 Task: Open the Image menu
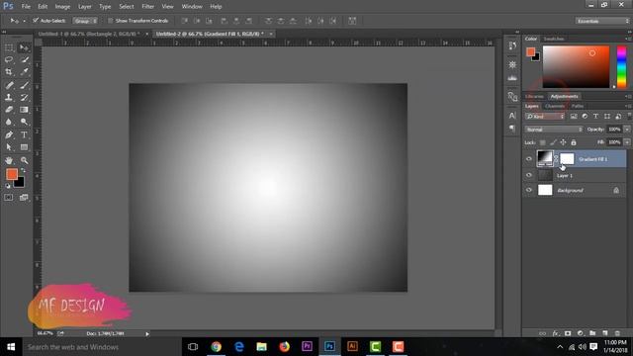pyautogui.click(x=62, y=7)
